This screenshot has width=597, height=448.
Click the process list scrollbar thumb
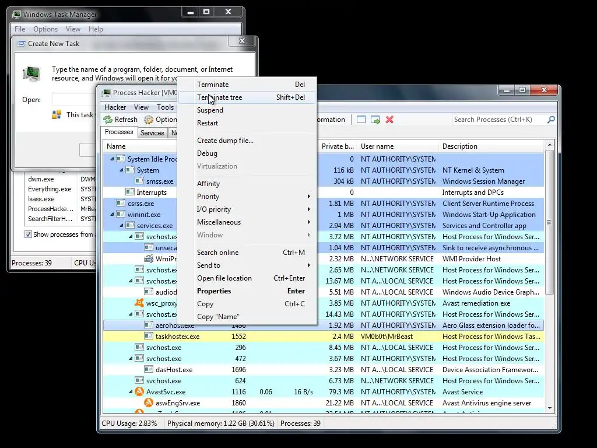pyautogui.click(x=549, y=222)
